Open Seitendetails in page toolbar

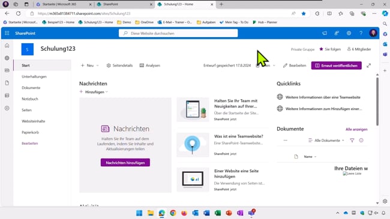pyautogui.click(x=119, y=65)
